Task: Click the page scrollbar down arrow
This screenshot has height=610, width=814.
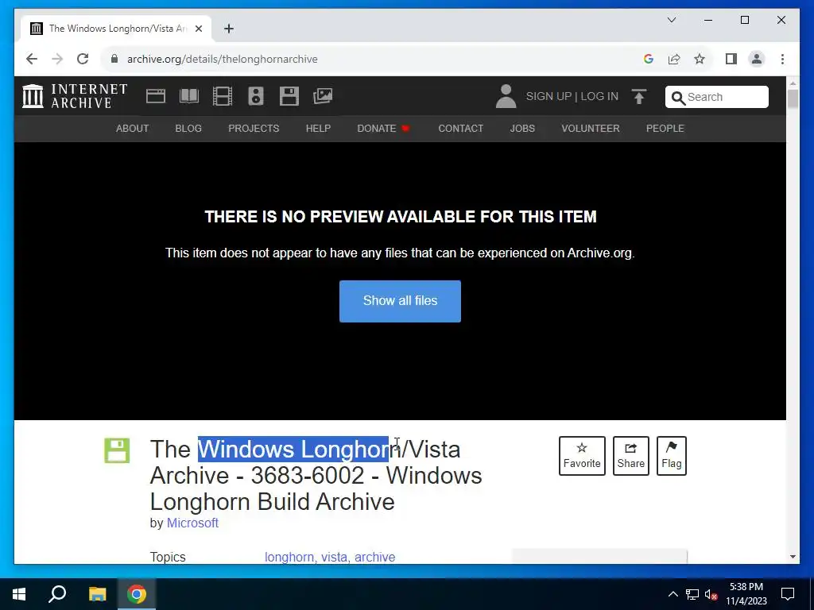Action: tap(793, 557)
